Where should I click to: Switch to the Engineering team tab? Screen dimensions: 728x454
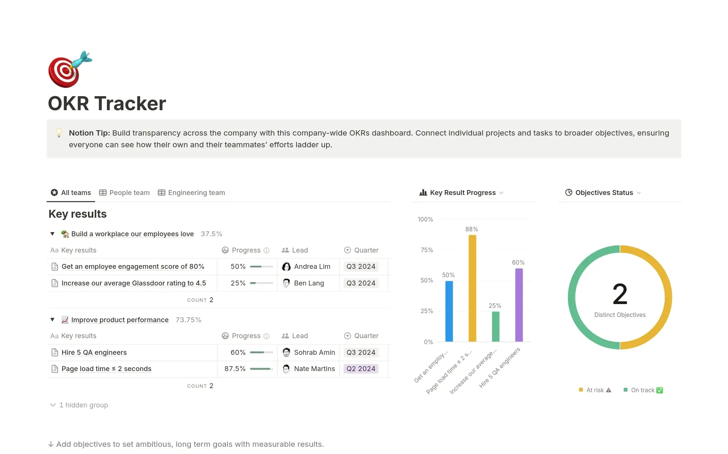pyautogui.click(x=196, y=193)
